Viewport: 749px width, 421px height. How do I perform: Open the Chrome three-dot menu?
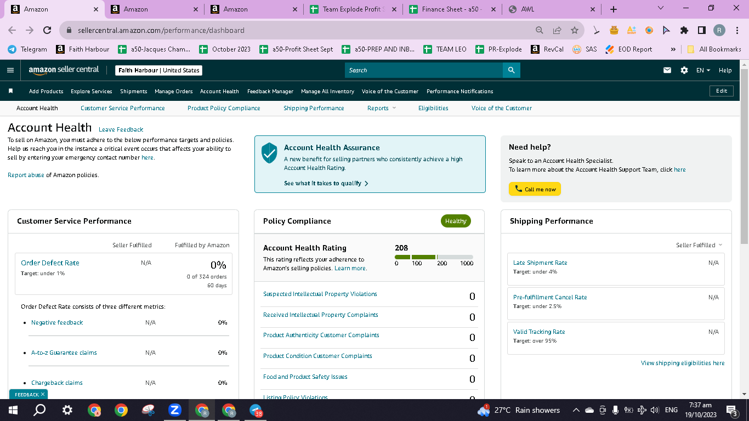pyautogui.click(x=736, y=30)
